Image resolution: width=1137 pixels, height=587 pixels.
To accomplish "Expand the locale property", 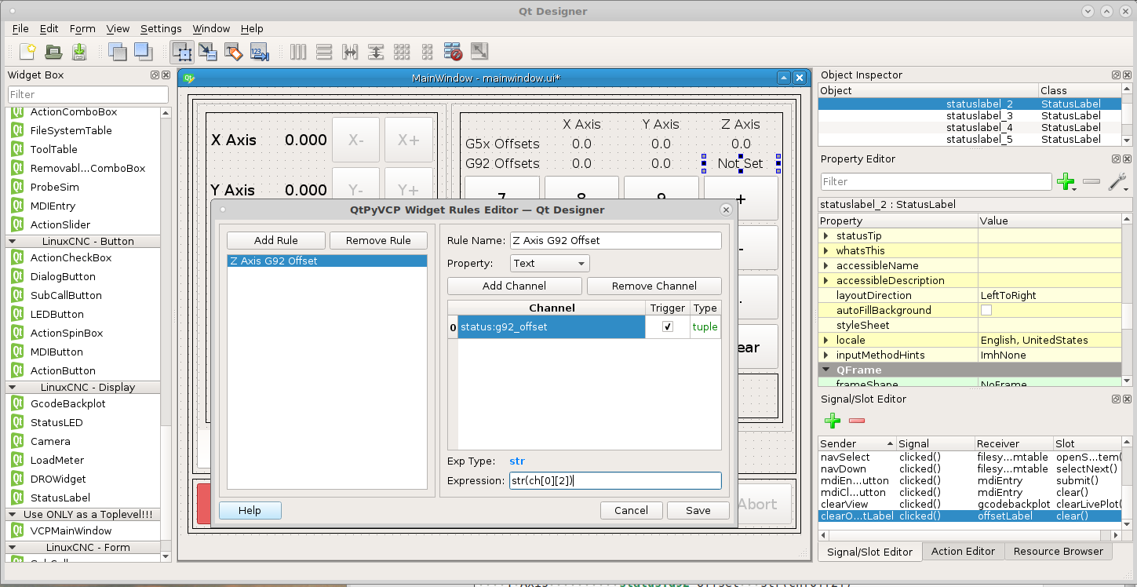I will pos(825,340).
